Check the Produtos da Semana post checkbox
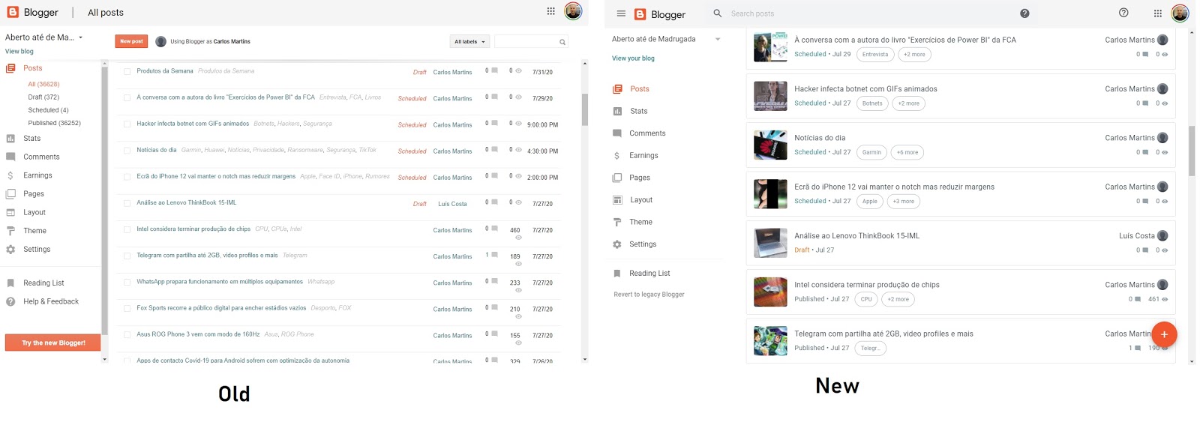 pyautogui.click(x=127, y=72)
